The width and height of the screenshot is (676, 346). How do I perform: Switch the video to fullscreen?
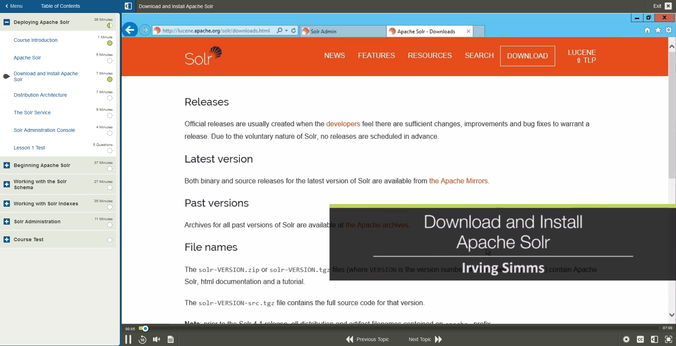tap(669, 339)
